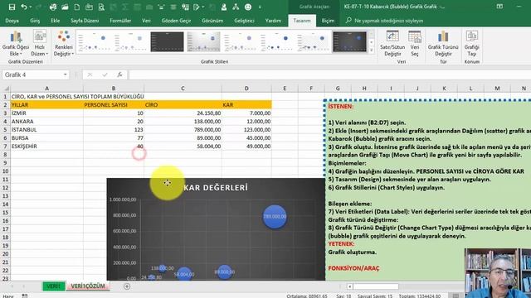Select row 5 header

tap(5, 130)
